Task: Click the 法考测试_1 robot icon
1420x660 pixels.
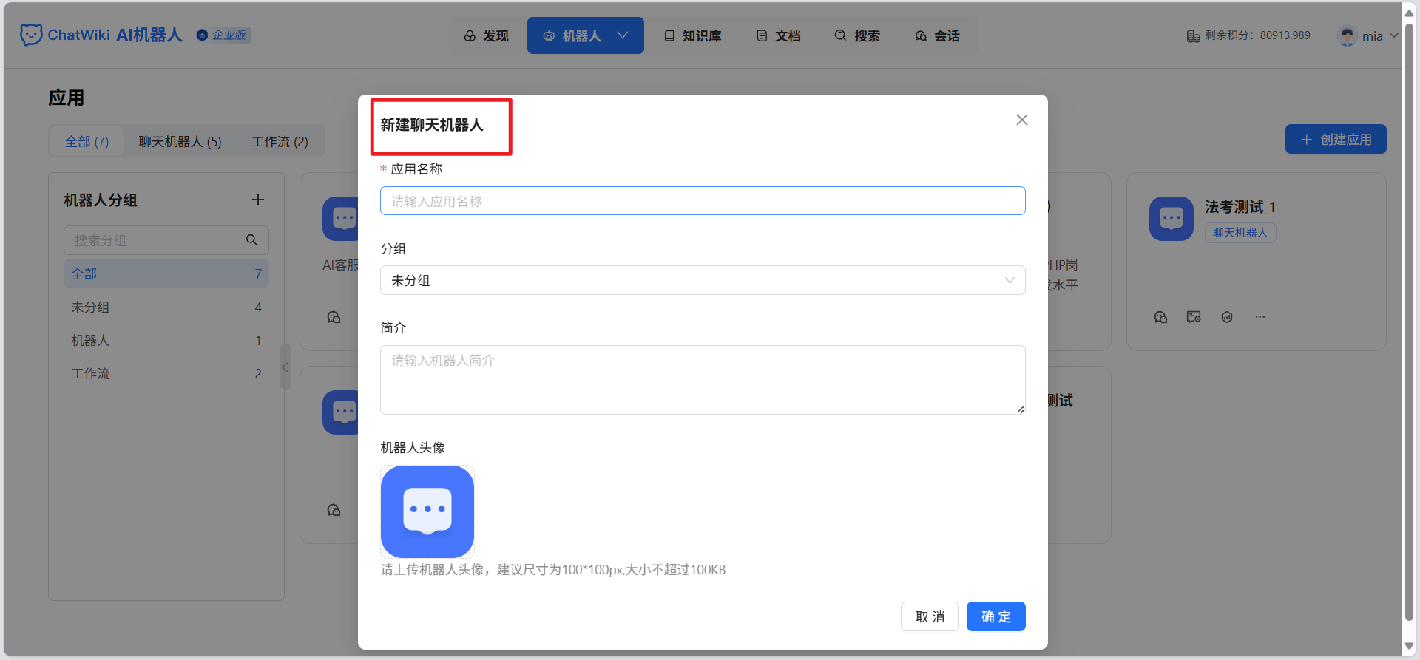Action: click(x=1171, y=219)
